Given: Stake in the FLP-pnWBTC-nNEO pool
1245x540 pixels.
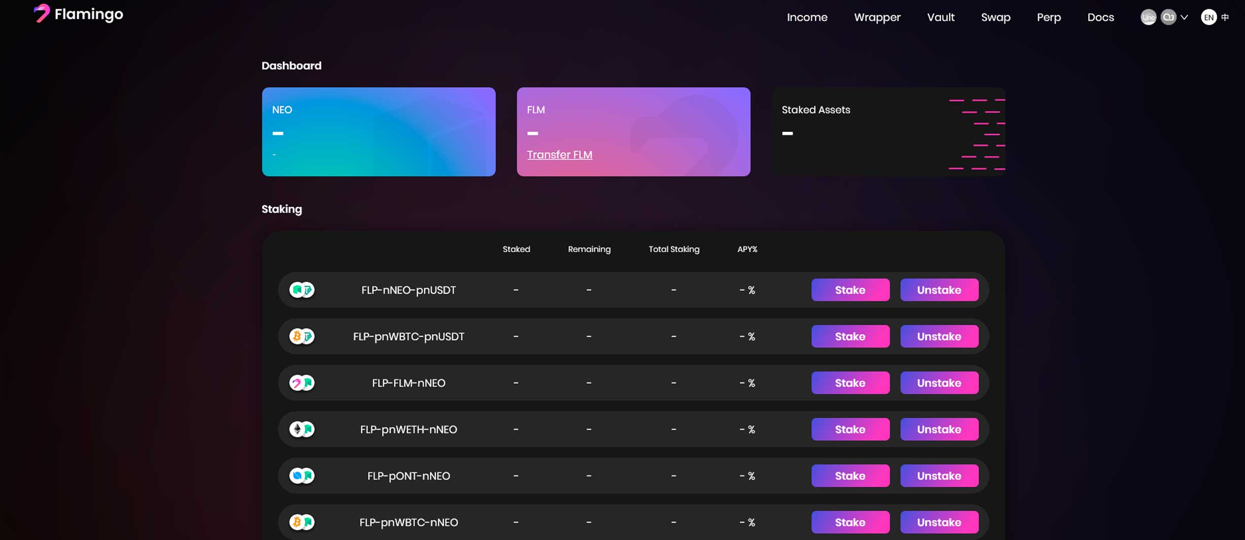Looking at the screenshot, I should coord(850,522).
